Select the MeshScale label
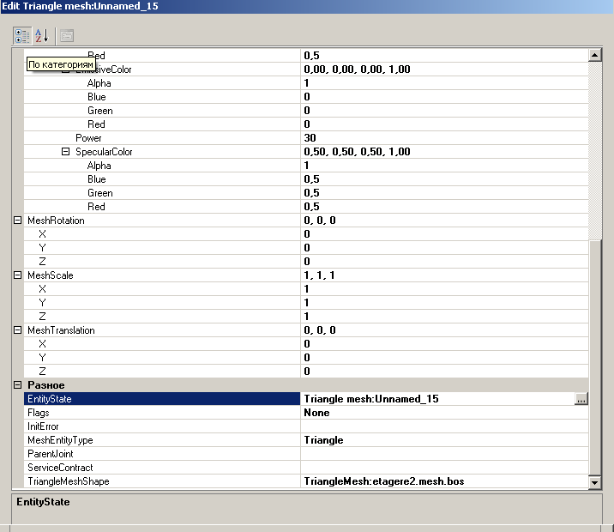The height and width of the screenshot is (532, 614). pyautogui.click(x=51, y=275)
